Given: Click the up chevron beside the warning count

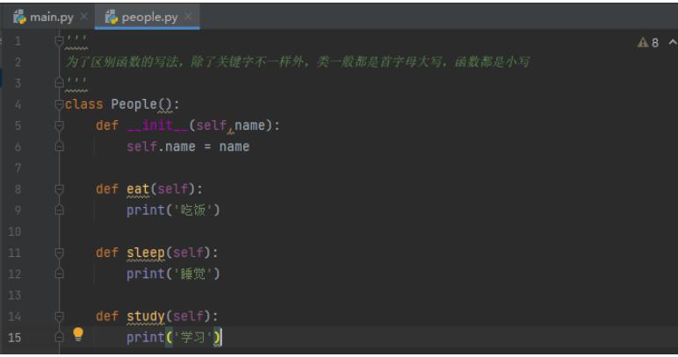Looking at the screenshot, I should [672, 42].
